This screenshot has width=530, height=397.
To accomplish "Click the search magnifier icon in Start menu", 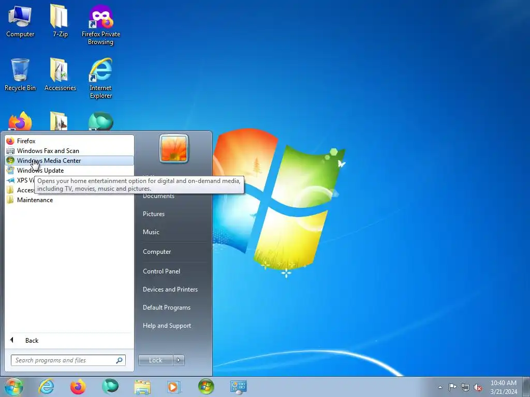I will [x=120, y=360].
